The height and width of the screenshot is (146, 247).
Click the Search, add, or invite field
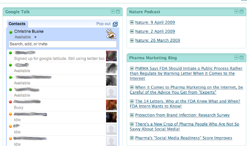pos(62,44)
